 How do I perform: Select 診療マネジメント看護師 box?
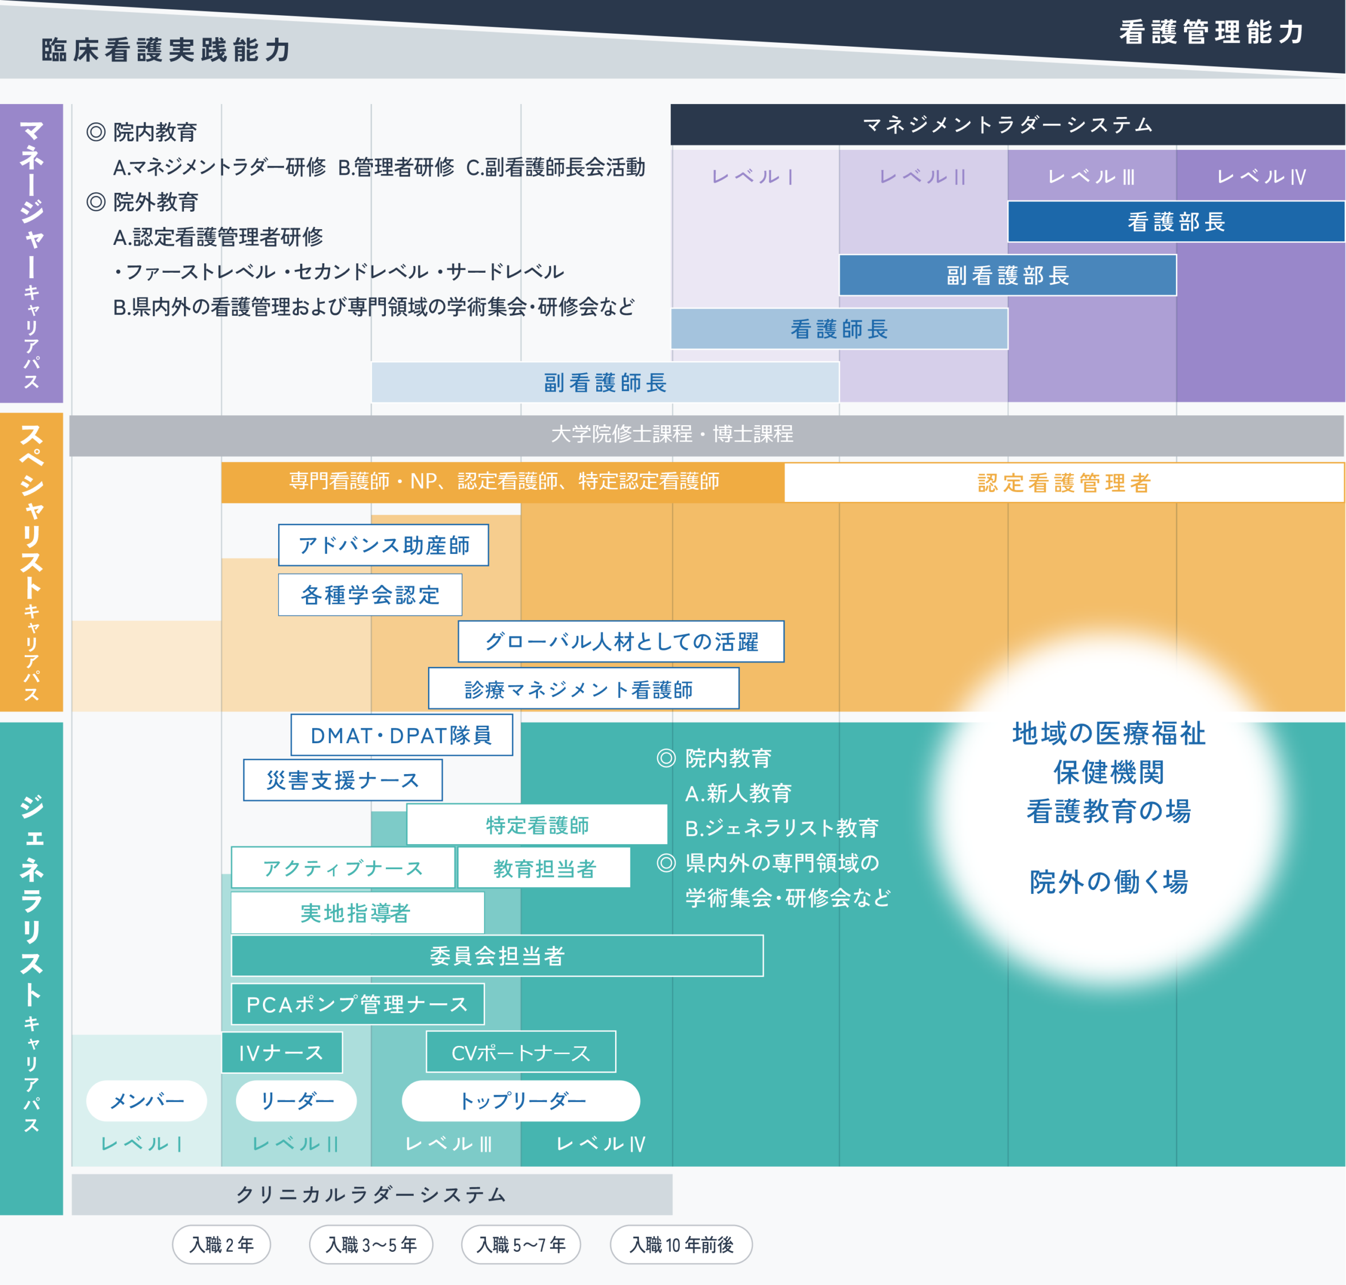(583, 688)
